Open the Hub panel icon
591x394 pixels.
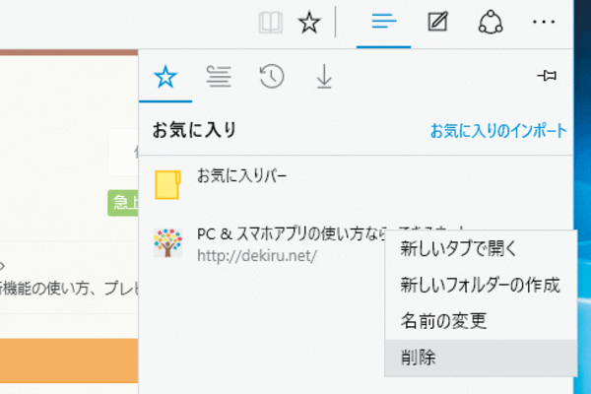pyautogui.click(x=384, y=22)
